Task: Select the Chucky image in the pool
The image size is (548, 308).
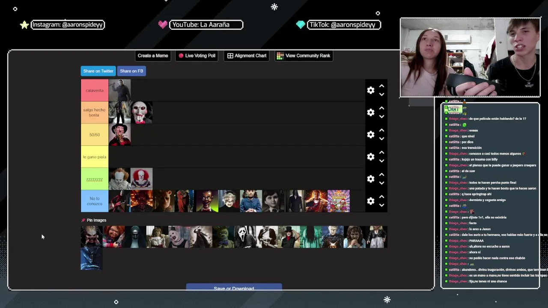Action: pos(113,237)
